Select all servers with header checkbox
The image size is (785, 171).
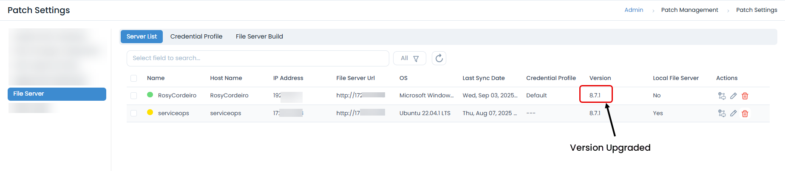pyautogui.click(x=134, y=78)
